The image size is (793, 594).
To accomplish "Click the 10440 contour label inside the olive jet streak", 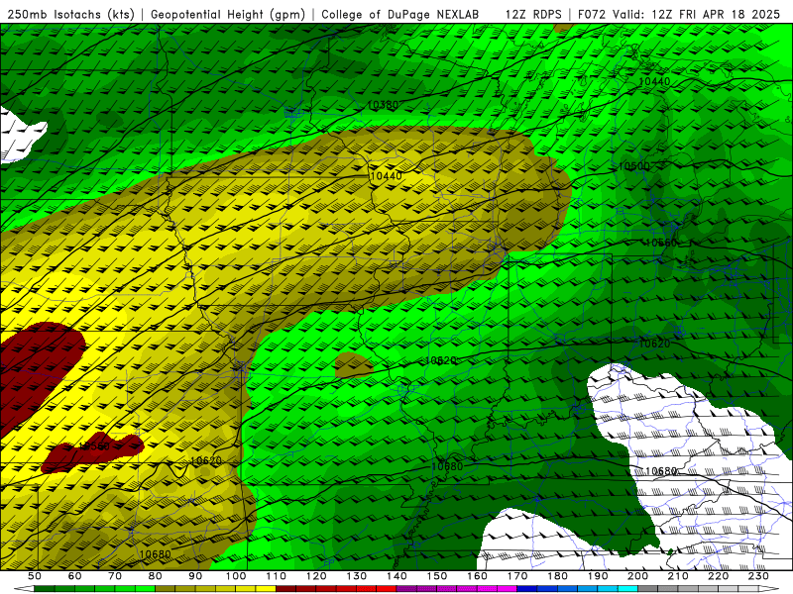I will (x=387, y=176).
